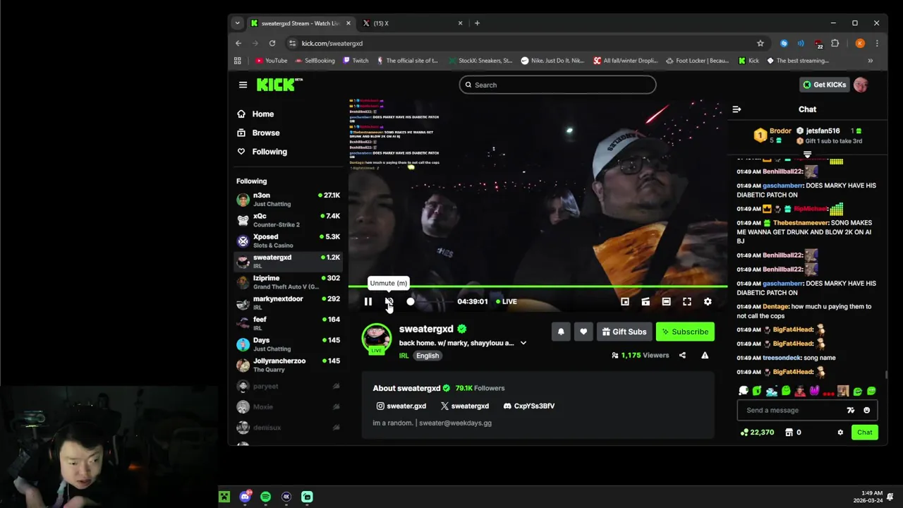The height and width of the screenshot is (508, 903).
Task: Open the chat shop store icon
Action: coord(789,433)
